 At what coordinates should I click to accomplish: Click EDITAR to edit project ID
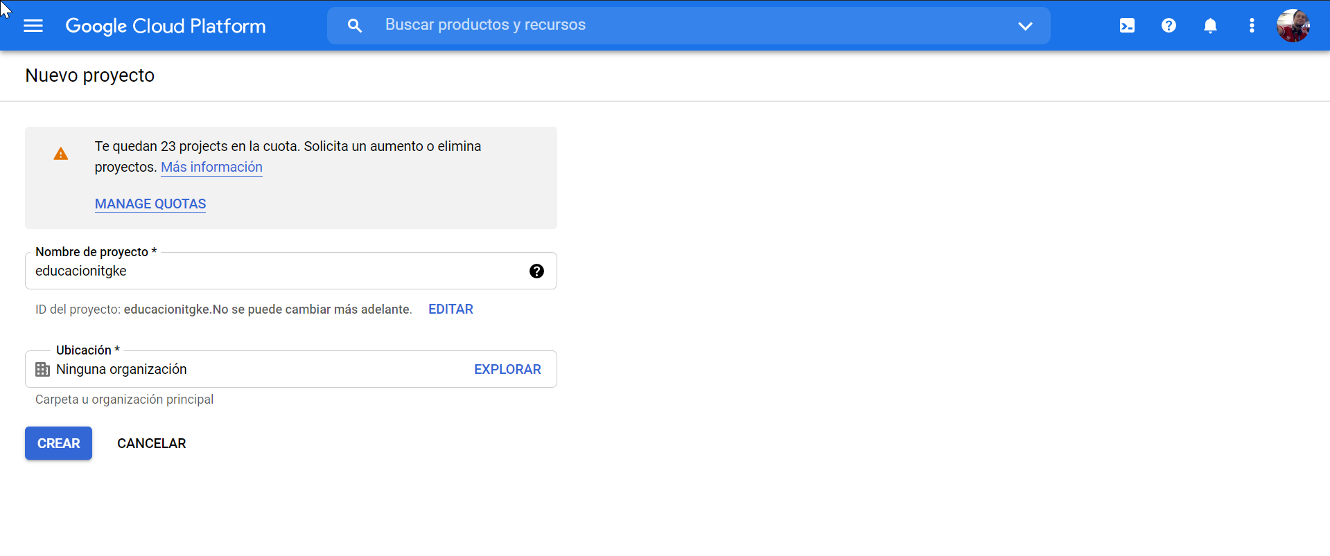pyautogui.click(x=450, y=309)
